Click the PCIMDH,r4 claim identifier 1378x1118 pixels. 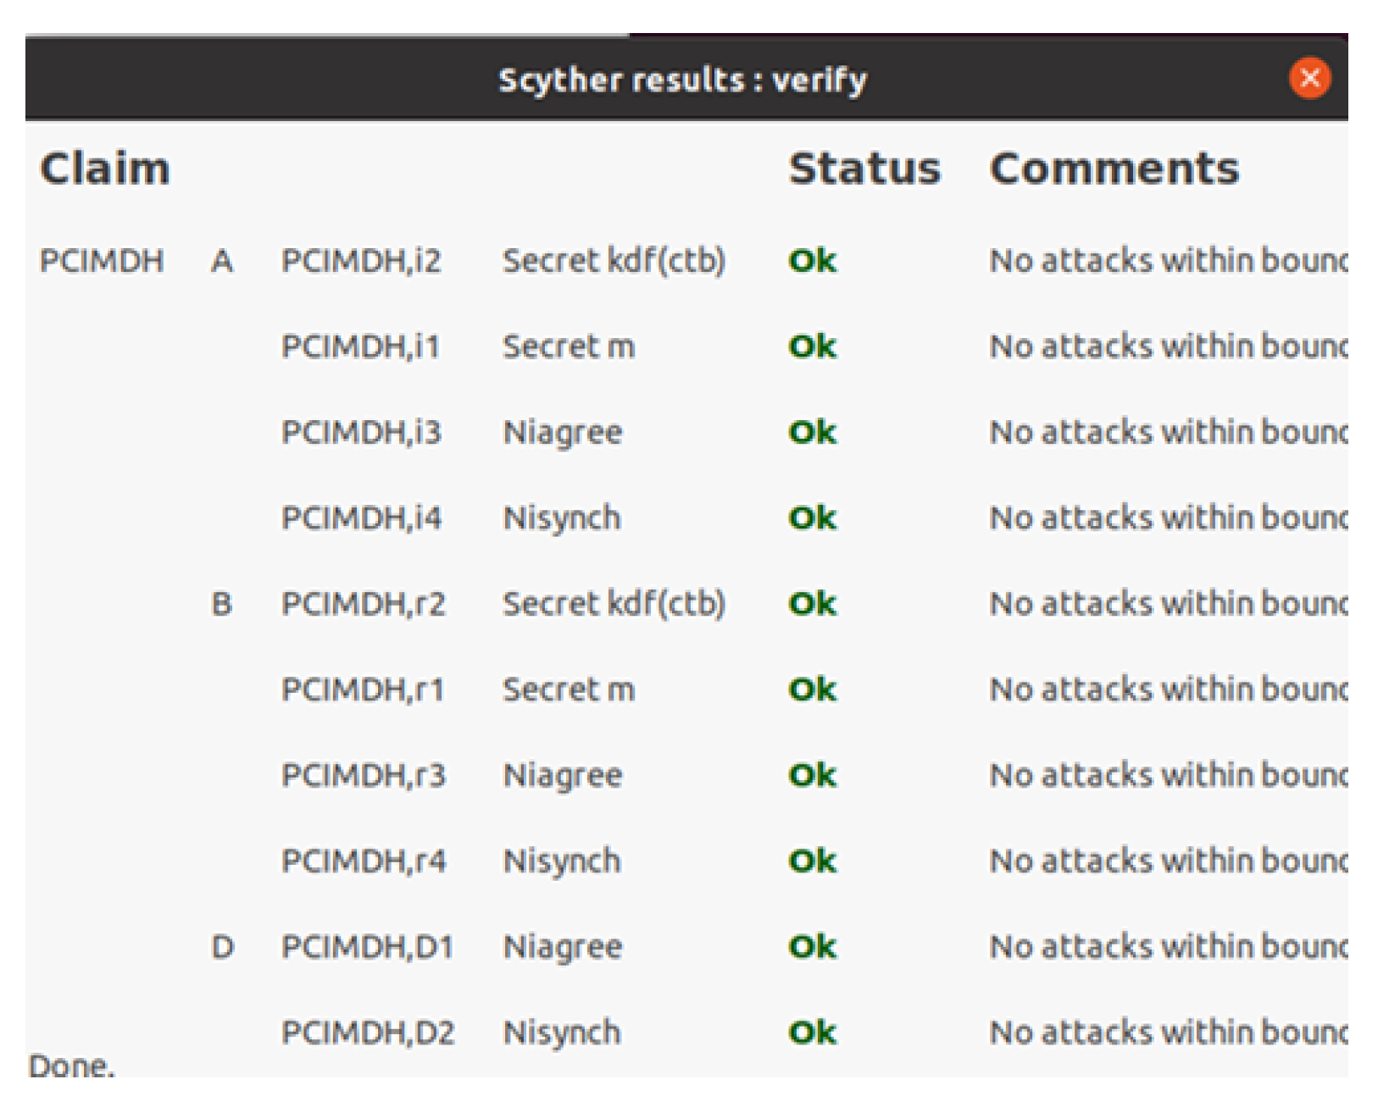coord(363,861)
